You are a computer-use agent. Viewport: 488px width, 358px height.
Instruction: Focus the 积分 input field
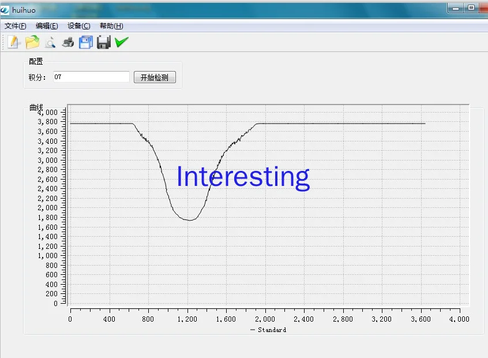click(x=91, y=77)
